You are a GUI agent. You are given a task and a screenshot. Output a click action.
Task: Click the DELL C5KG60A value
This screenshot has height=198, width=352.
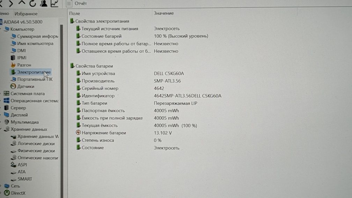coord(169,73)
